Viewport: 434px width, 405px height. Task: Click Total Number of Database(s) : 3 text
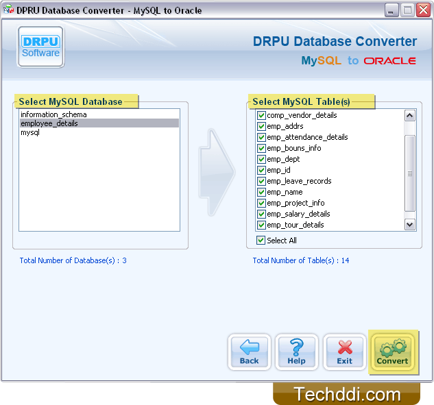coord(73,260)
